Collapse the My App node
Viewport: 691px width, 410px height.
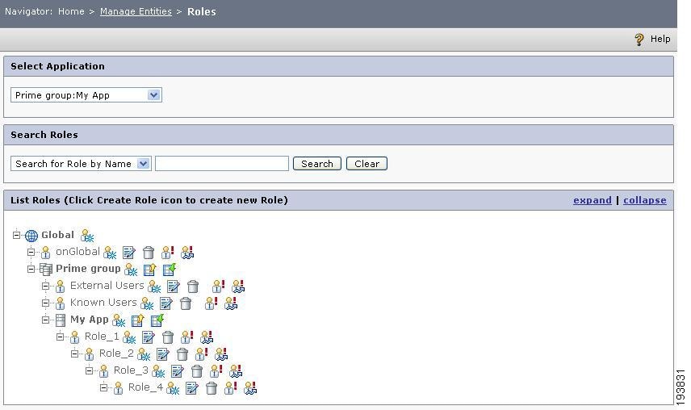click(45, 320)
